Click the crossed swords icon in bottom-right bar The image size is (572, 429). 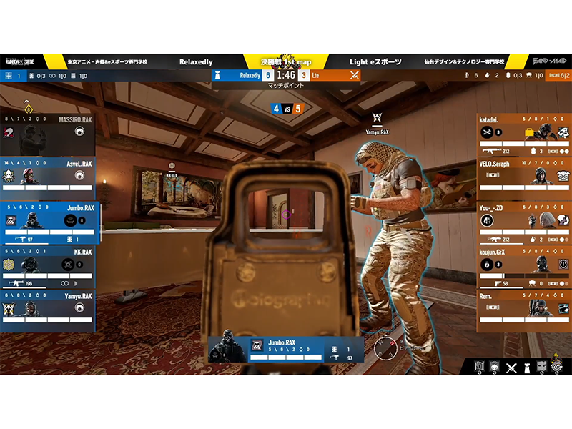coord(511,368)
